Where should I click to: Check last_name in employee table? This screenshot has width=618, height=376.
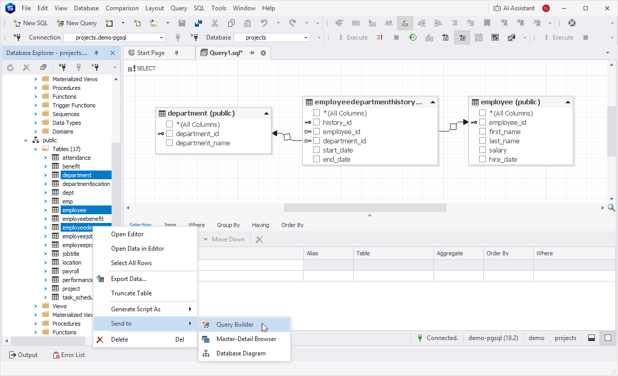pos(483,141)
